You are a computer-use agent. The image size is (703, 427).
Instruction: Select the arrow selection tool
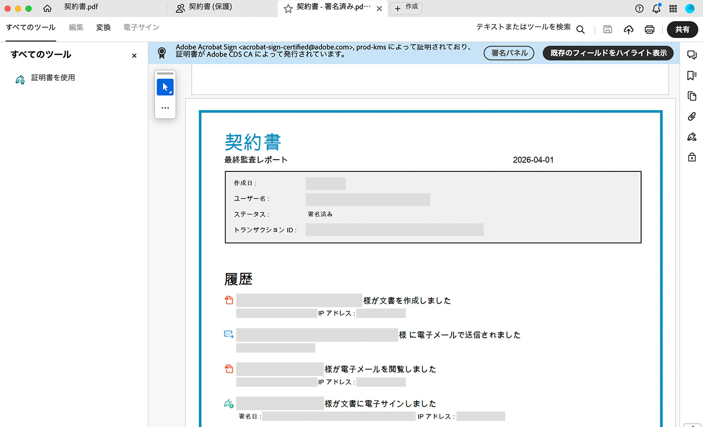[165, 87]
